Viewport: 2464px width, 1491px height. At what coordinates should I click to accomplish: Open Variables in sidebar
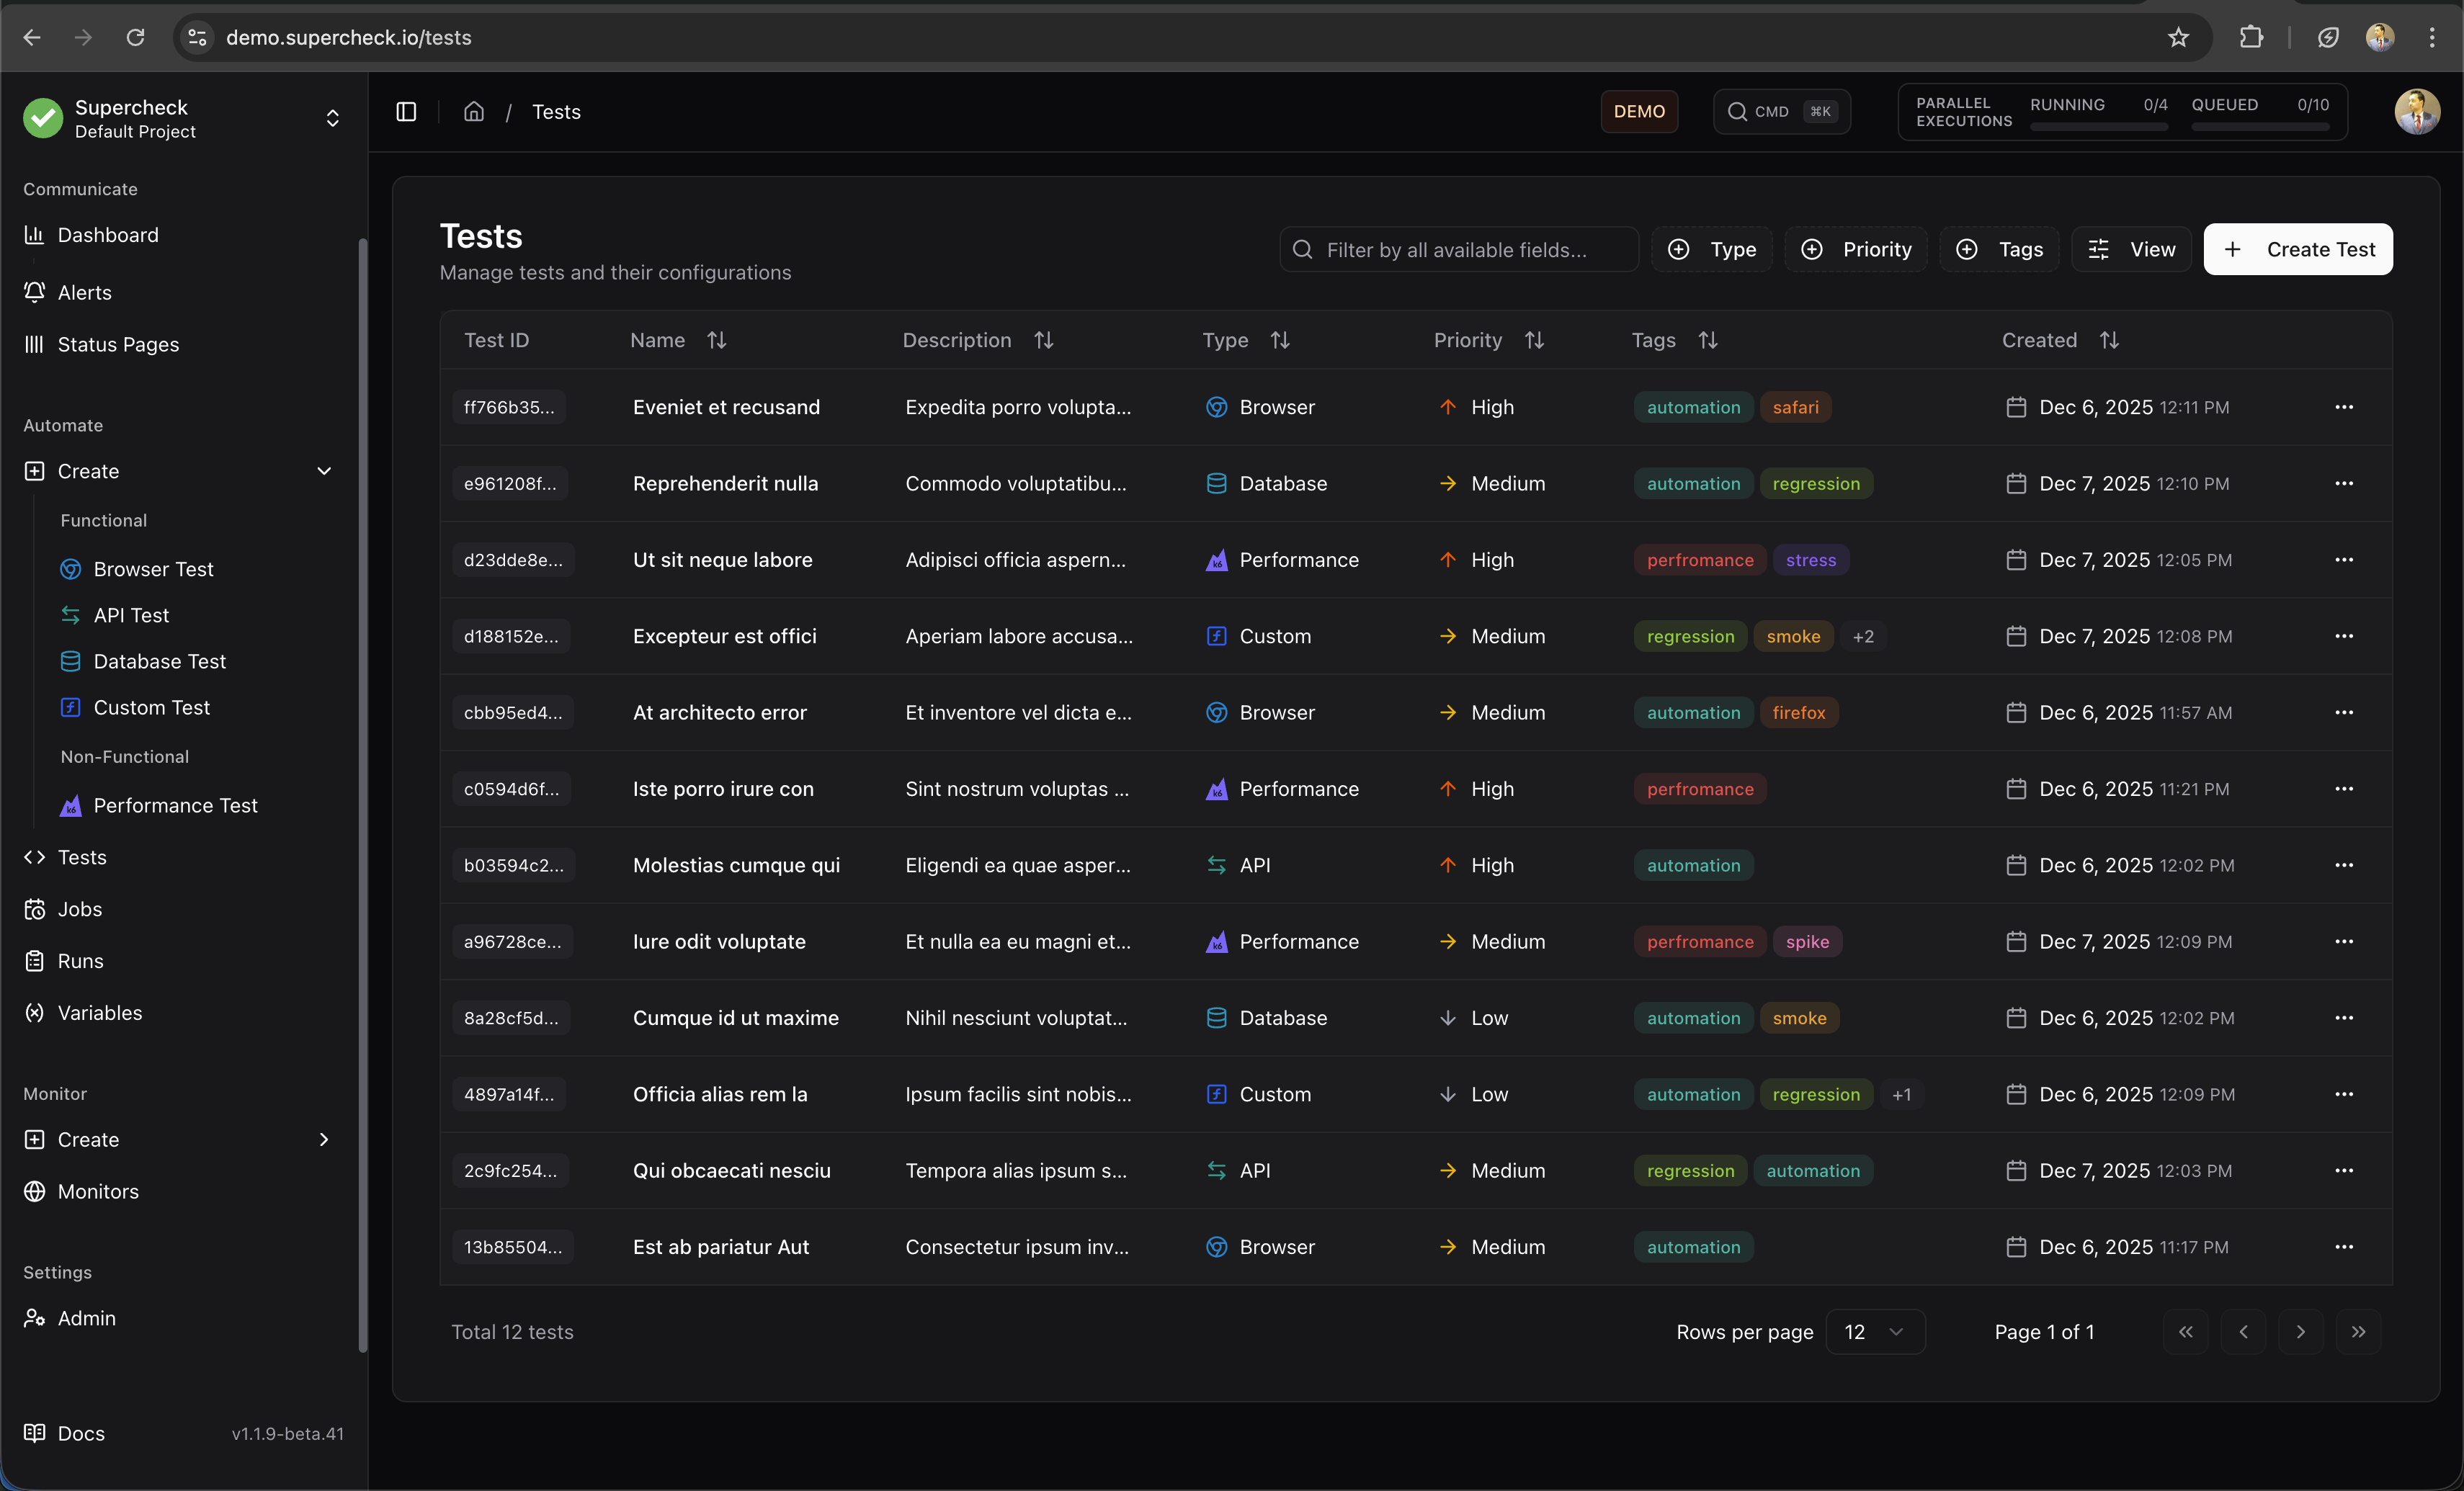pyautogui.click(x=99, y=1013)
